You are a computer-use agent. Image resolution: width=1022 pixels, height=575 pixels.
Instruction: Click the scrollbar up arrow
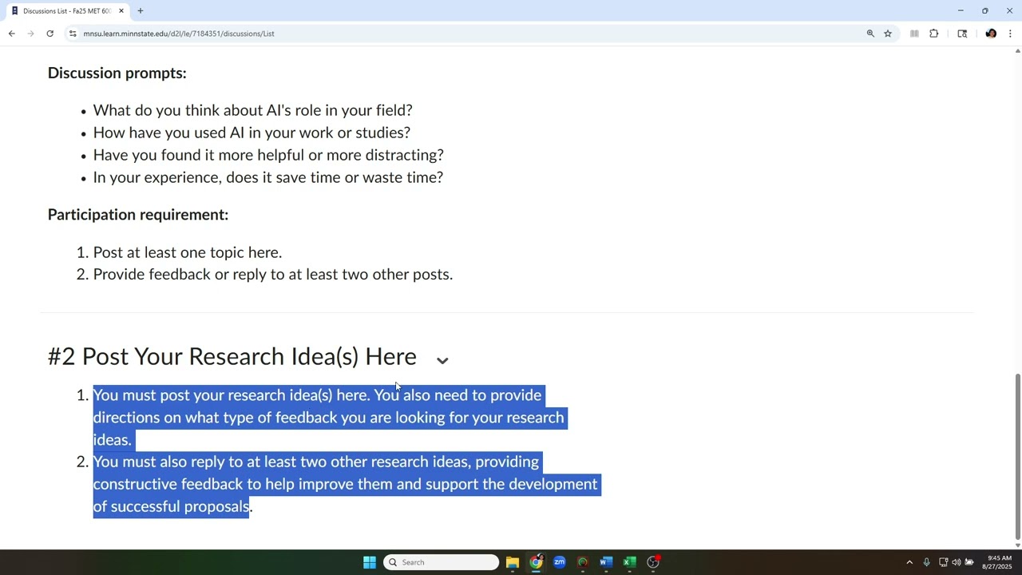tap(1017, 51)
